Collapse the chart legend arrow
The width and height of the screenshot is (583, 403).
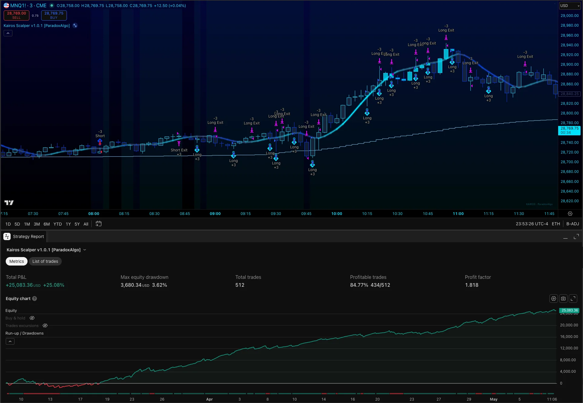(8, 33)
